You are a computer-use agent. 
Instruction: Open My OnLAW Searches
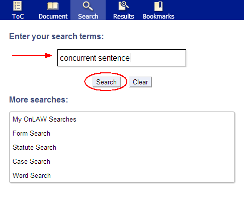click(44, 120)
